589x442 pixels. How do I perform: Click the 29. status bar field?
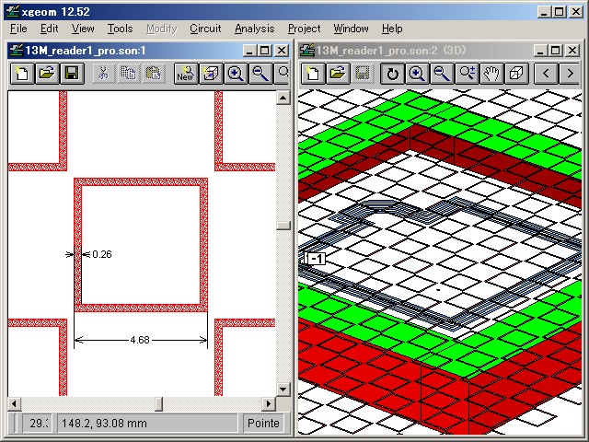38,424
